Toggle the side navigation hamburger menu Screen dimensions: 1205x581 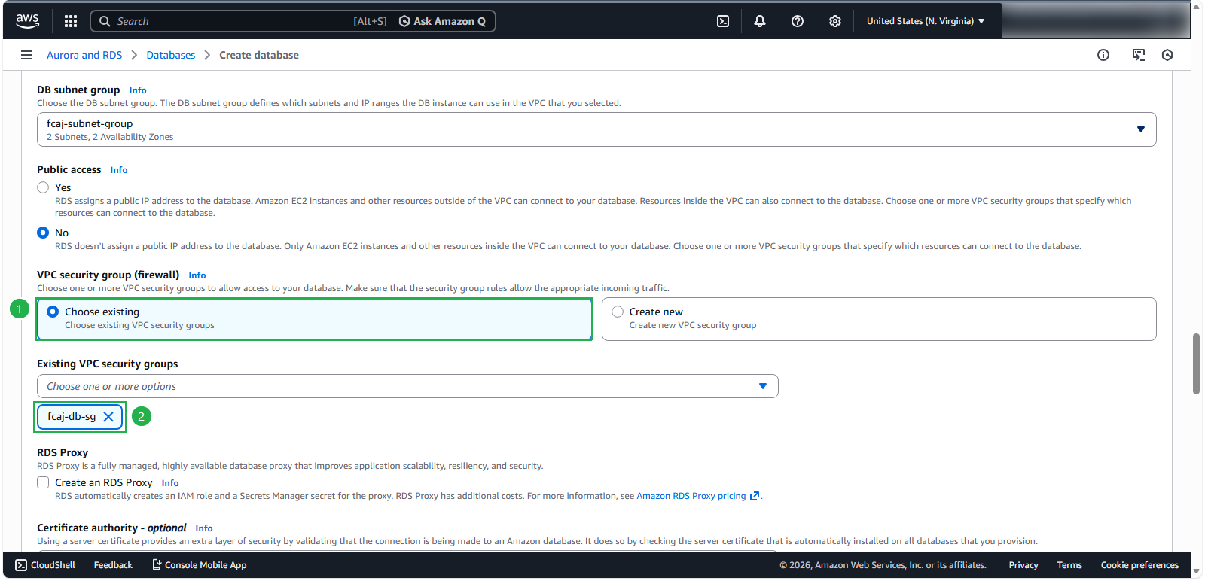tap(26, 55)
